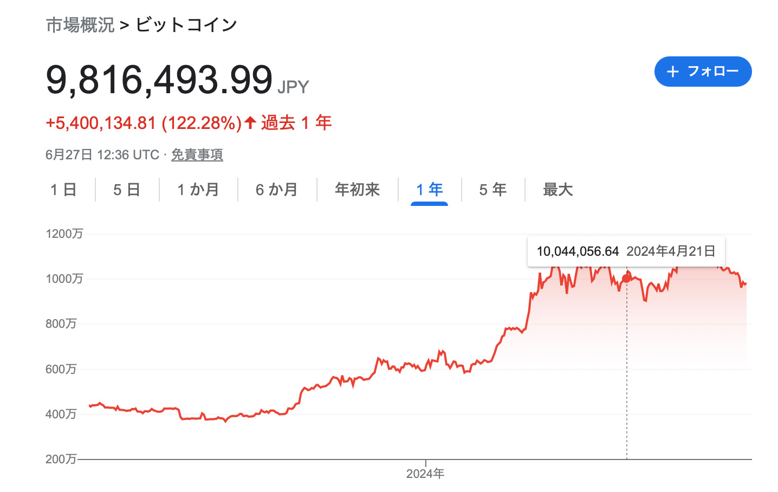This screenshot has height=492, width=778.
Task: Click the 2024年4月21日 date in the tooltip
Action: pyautogui.click(x=671, y=251)
